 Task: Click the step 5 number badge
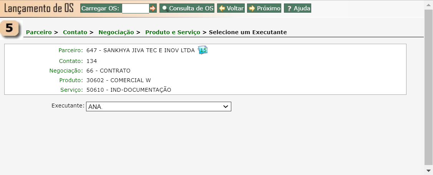pyautogui.click(x=10, y=29)
